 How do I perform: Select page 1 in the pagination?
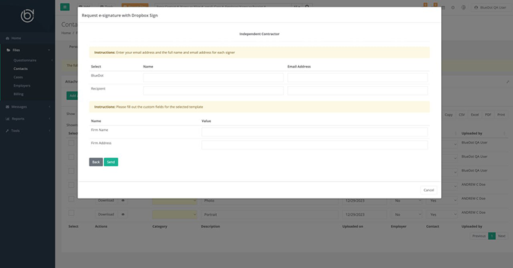point(492,236)
